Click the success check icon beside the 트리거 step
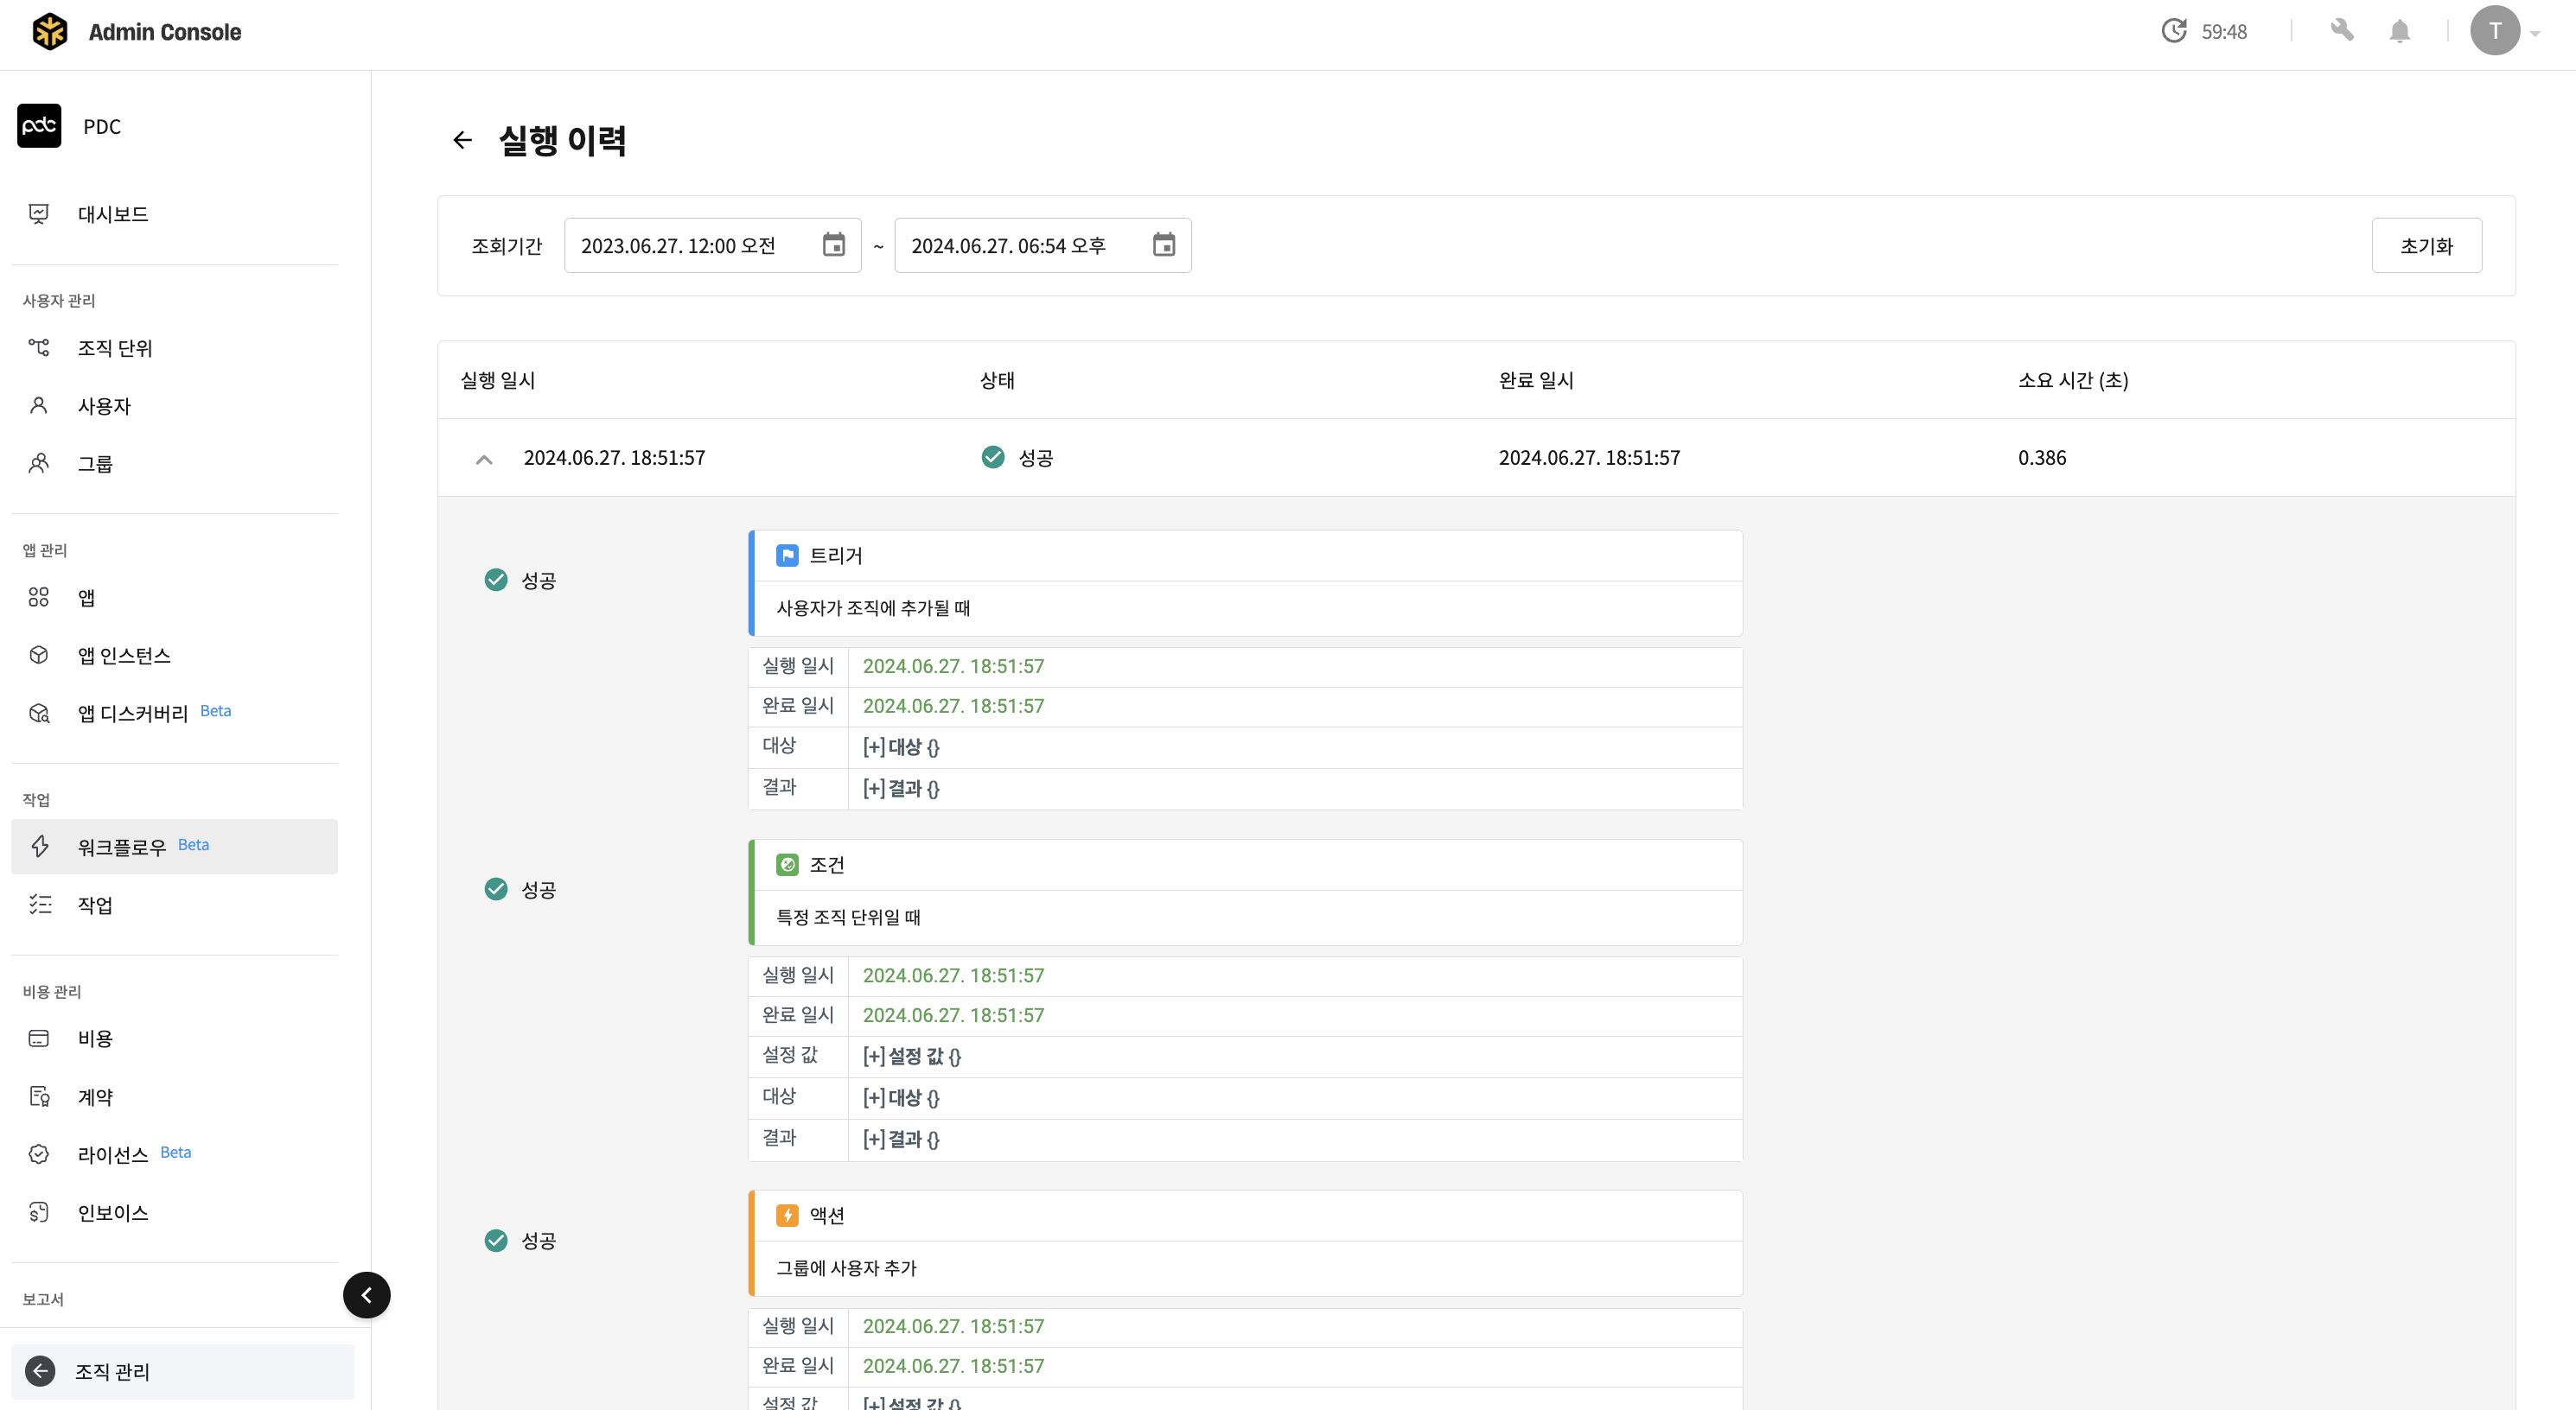Image resolution: width=2576 pixels, height=1410 pixels. tap(496, 580)
